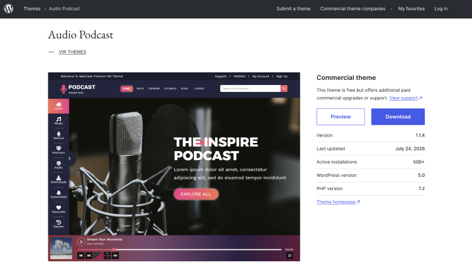Go to My favorites
The image size is (472, 265).
click(411, 9)
